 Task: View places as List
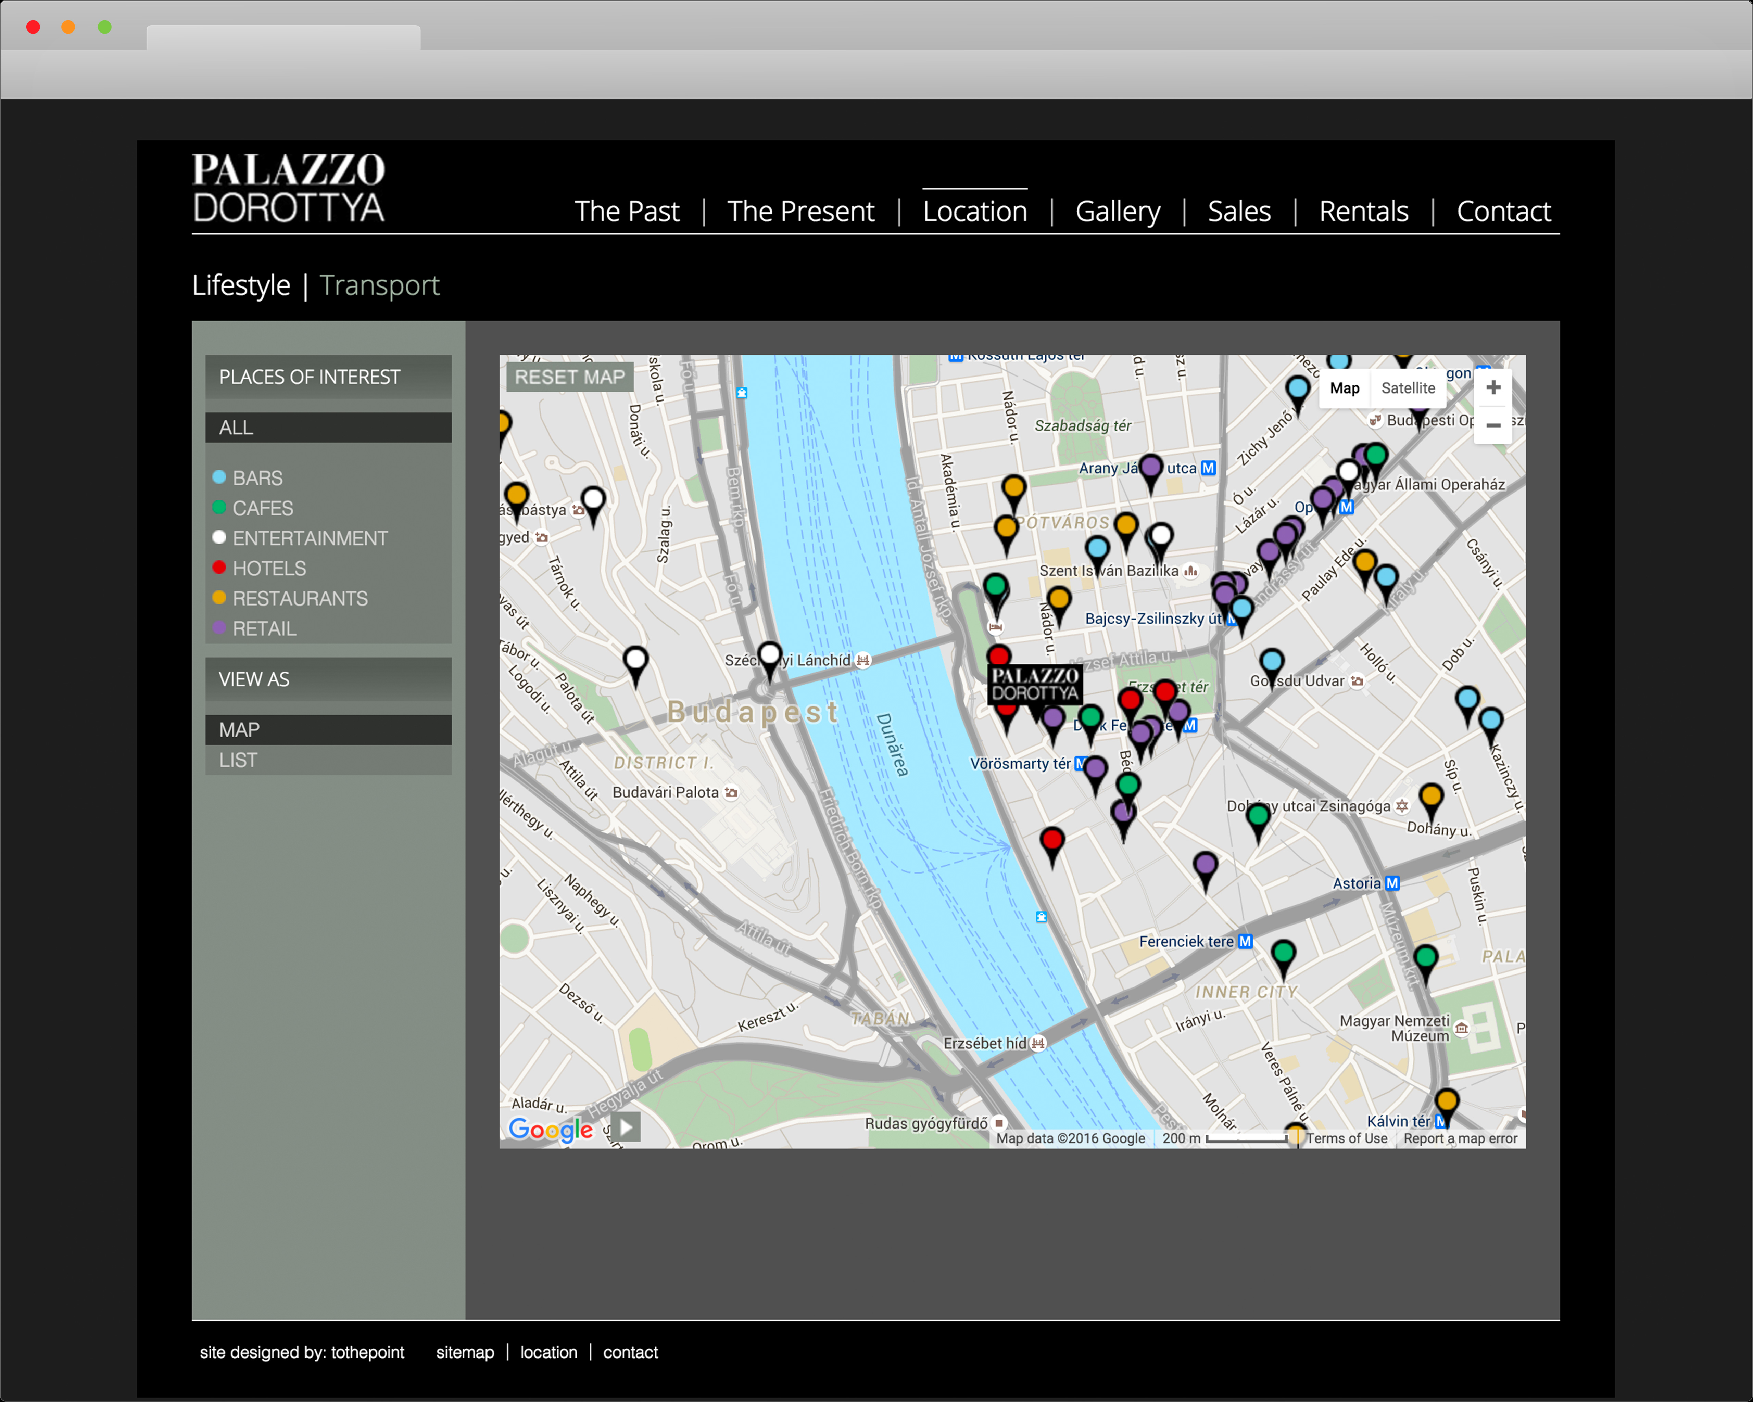pos(328,760)
